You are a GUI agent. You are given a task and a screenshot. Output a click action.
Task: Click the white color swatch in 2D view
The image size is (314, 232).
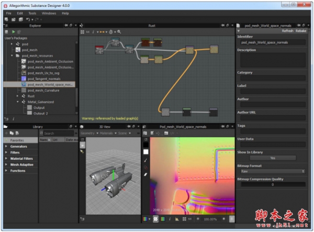tap(146, 152)
